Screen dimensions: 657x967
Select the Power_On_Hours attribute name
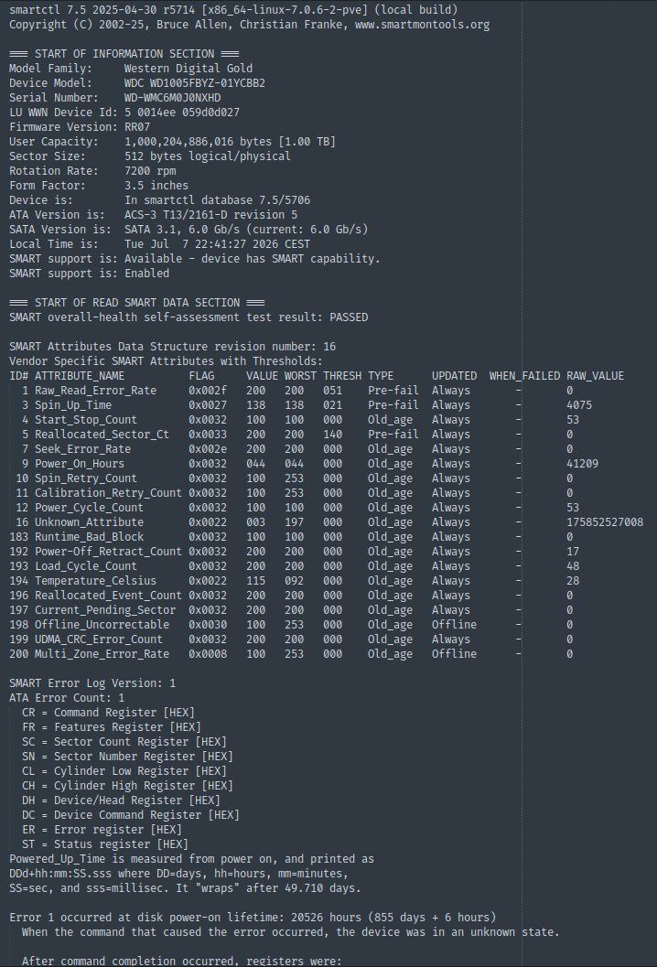tap(79, 464)
